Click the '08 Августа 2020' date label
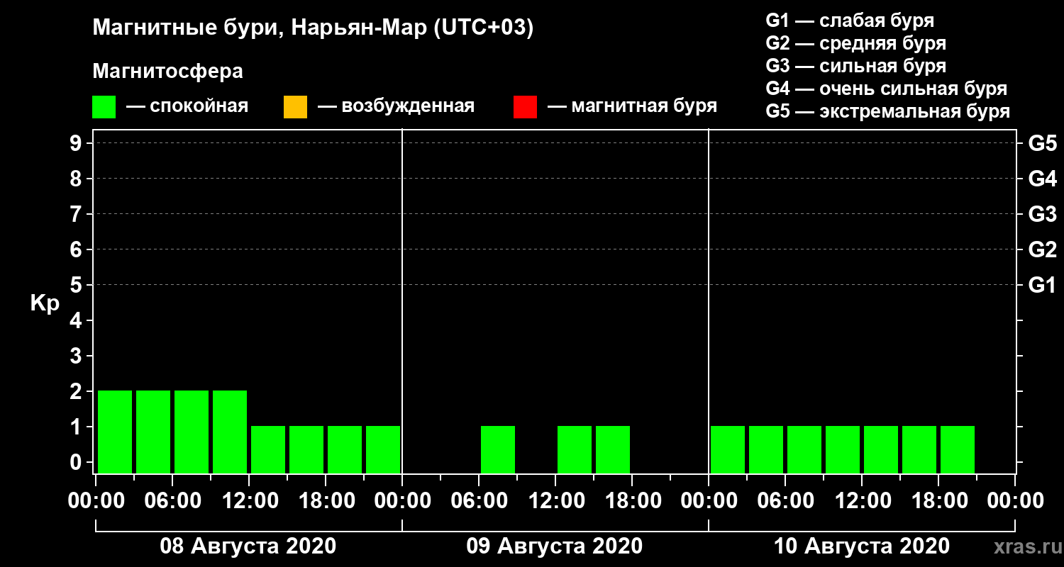Screen dimensions: 1064x567 248,546
